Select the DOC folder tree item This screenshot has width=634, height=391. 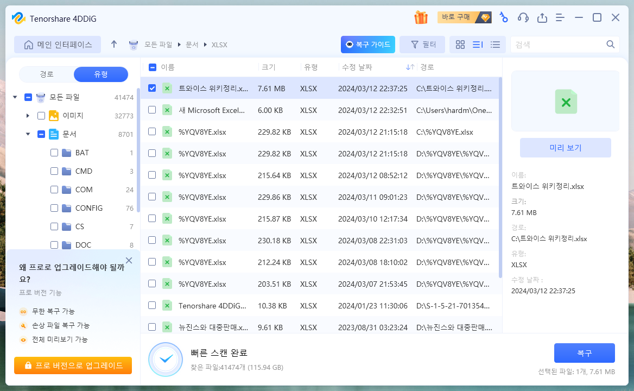[x=83, y=245]
